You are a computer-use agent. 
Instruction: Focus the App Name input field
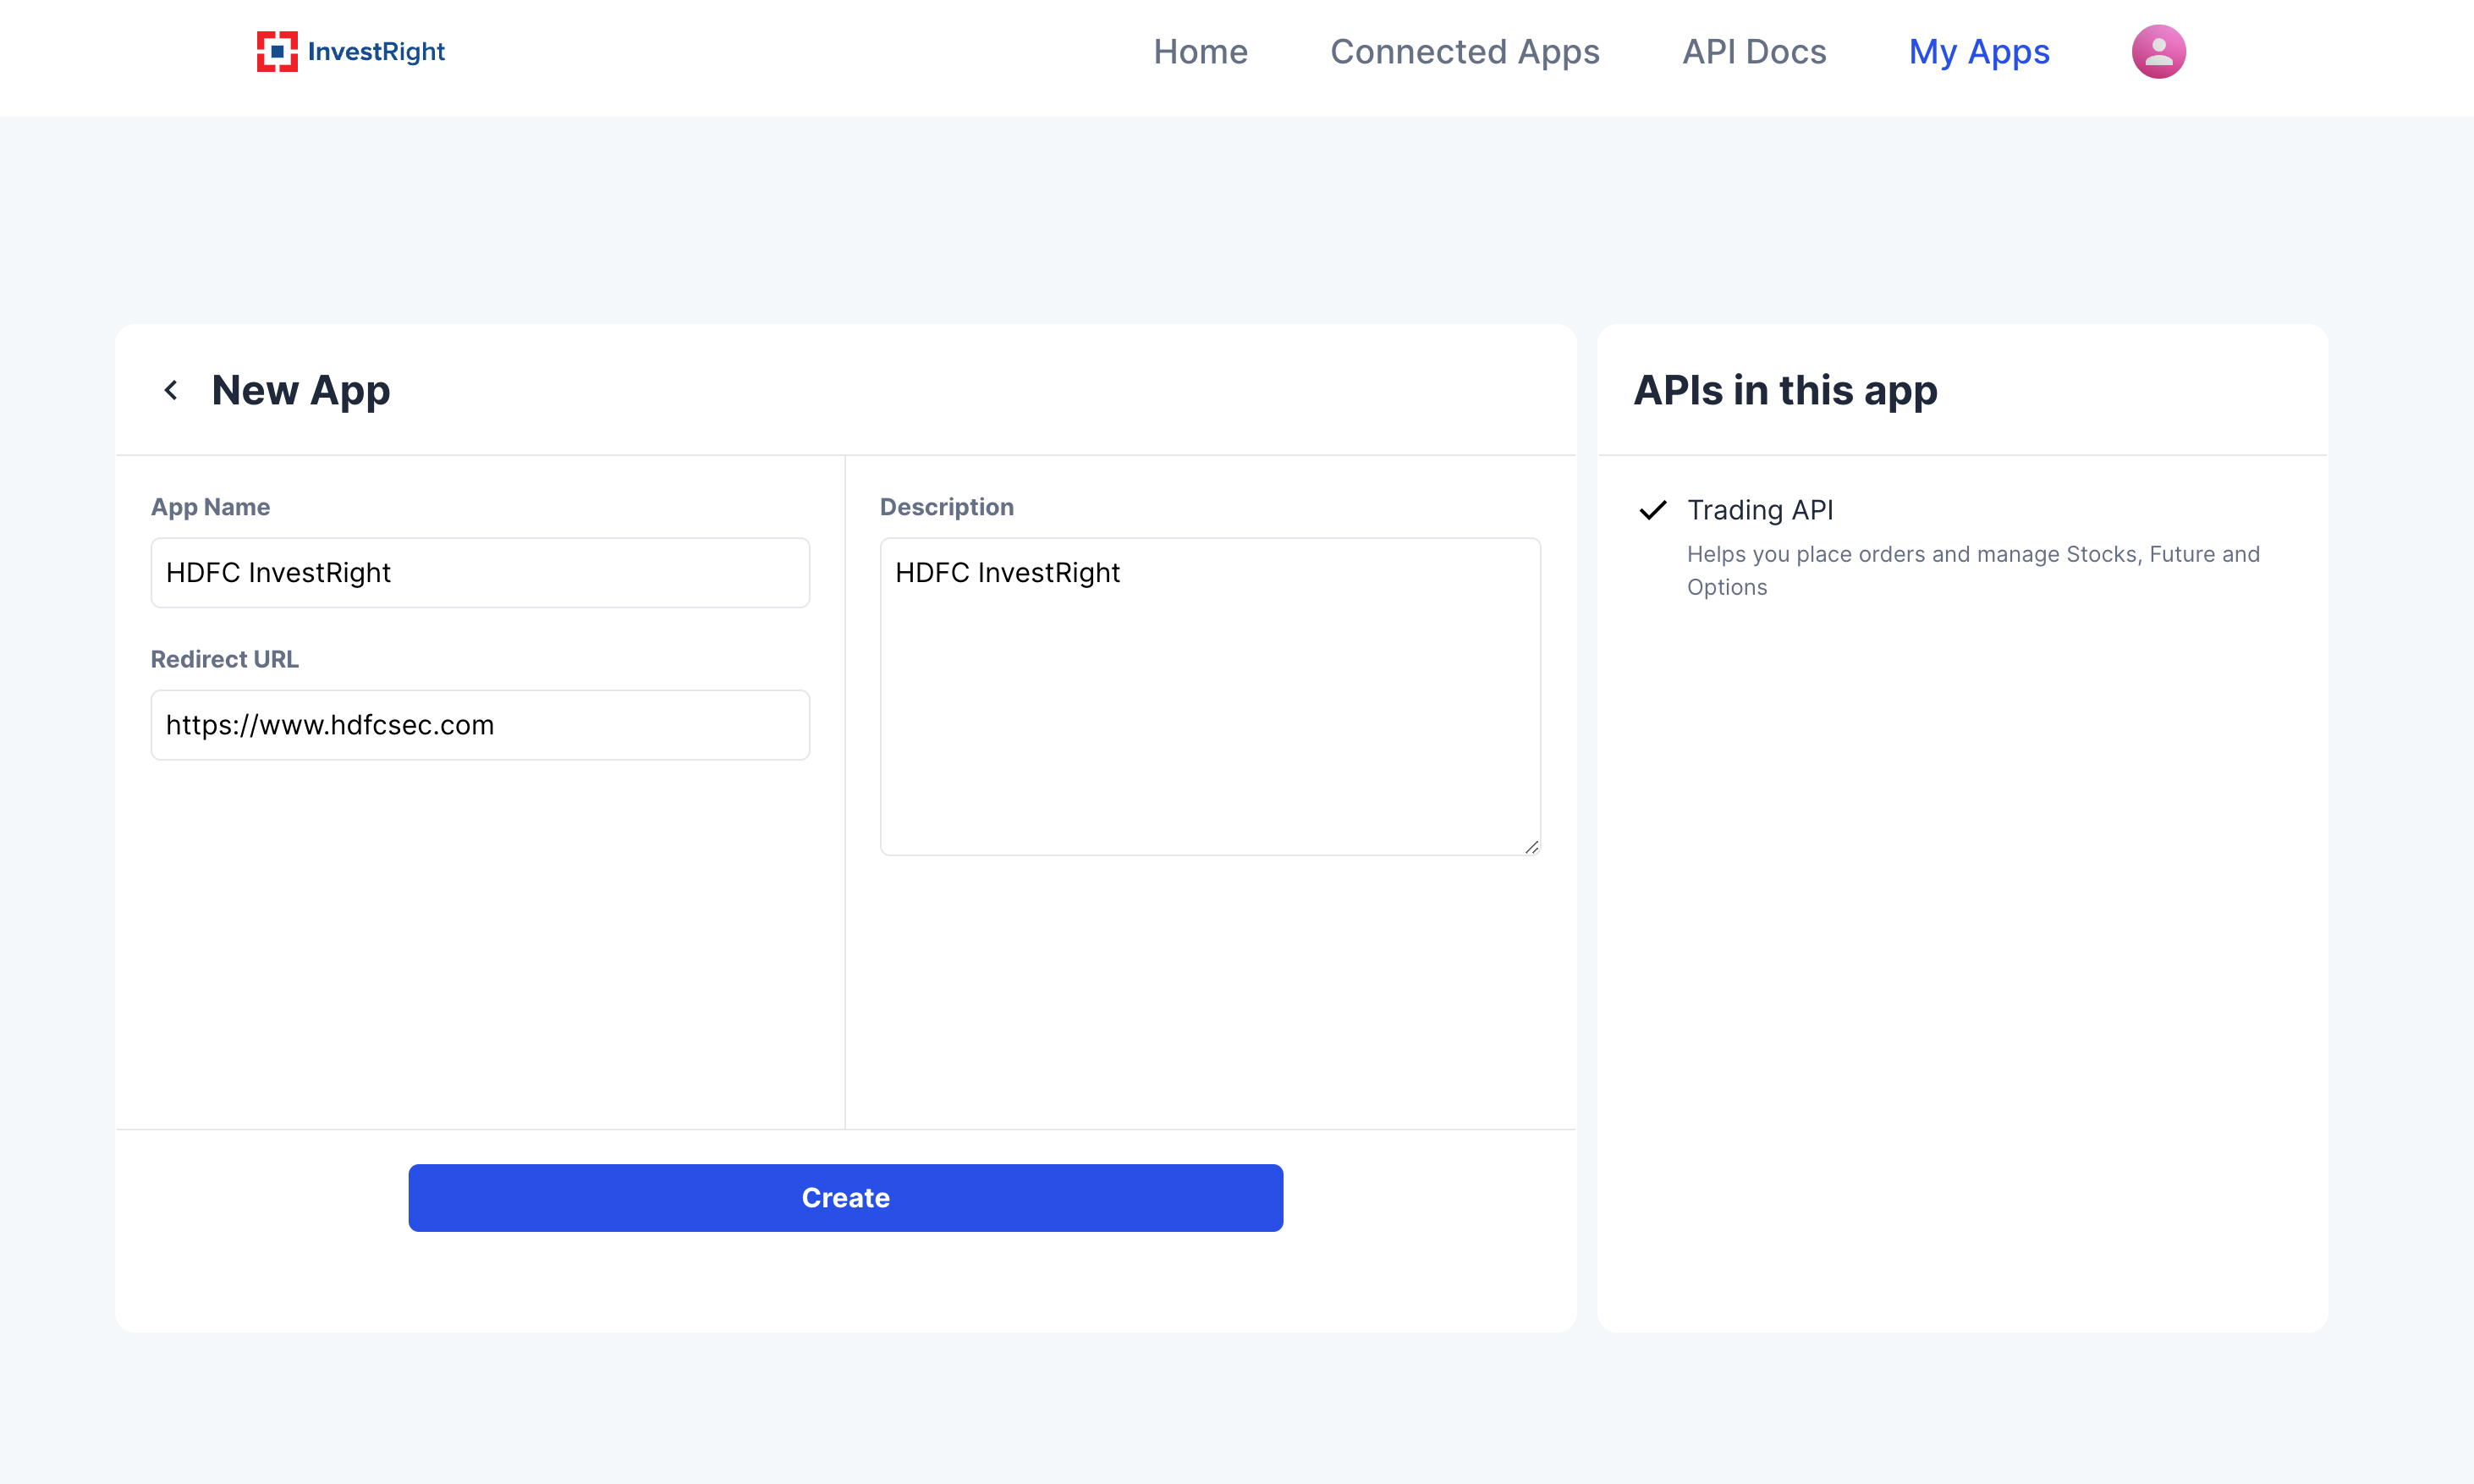click(480, 573)
